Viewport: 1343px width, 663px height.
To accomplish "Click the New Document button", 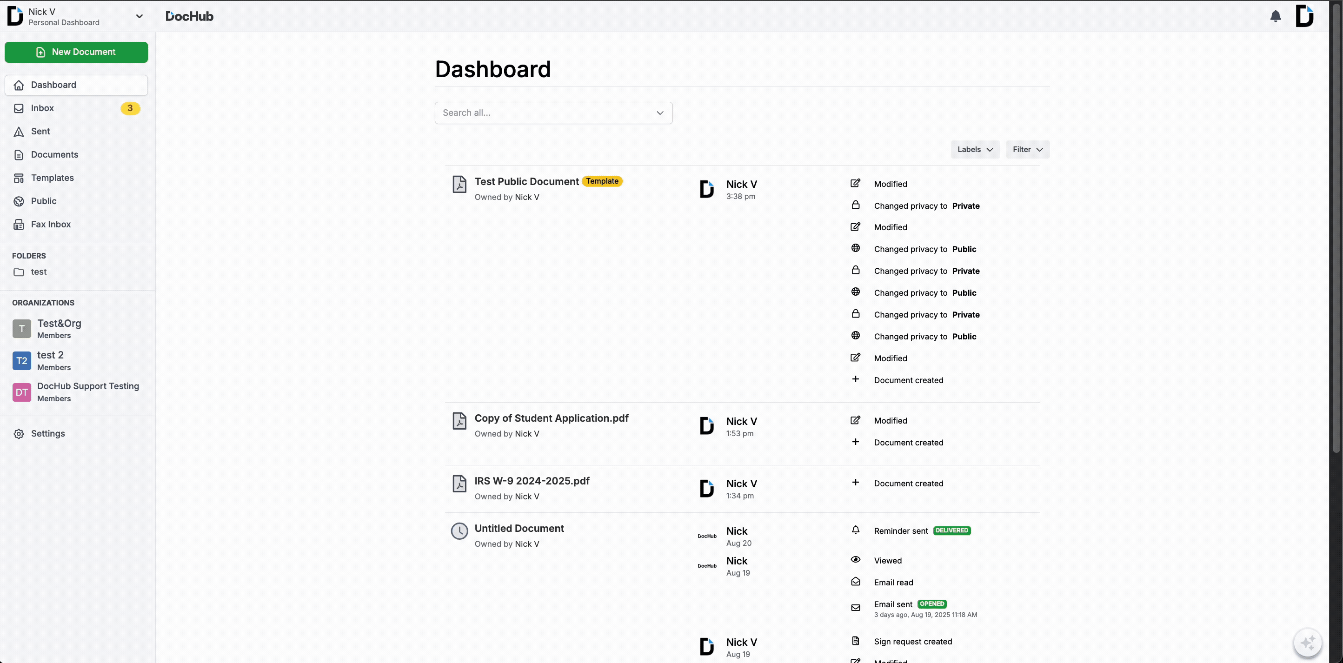I will pos(76,52).
